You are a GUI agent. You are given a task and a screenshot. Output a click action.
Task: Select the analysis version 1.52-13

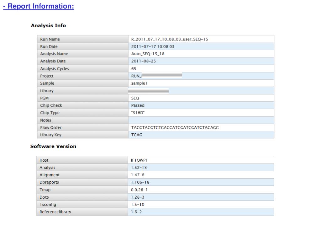[139, 168]
